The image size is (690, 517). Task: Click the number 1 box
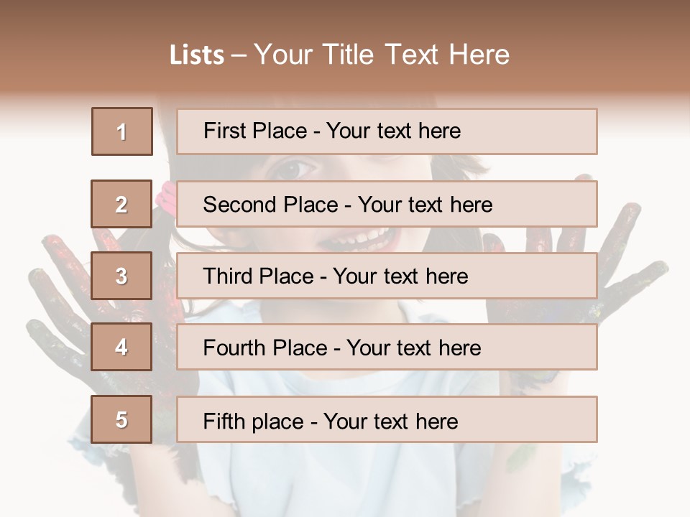click(122, 131)
